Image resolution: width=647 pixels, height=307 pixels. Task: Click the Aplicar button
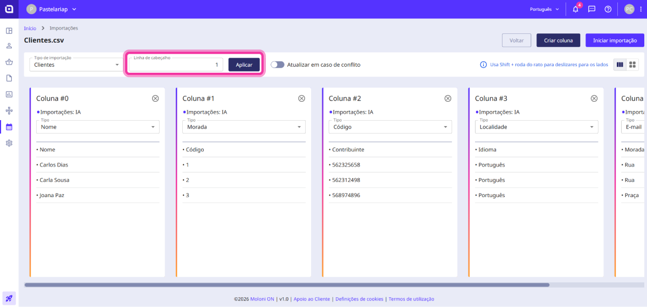click(244, 65)
